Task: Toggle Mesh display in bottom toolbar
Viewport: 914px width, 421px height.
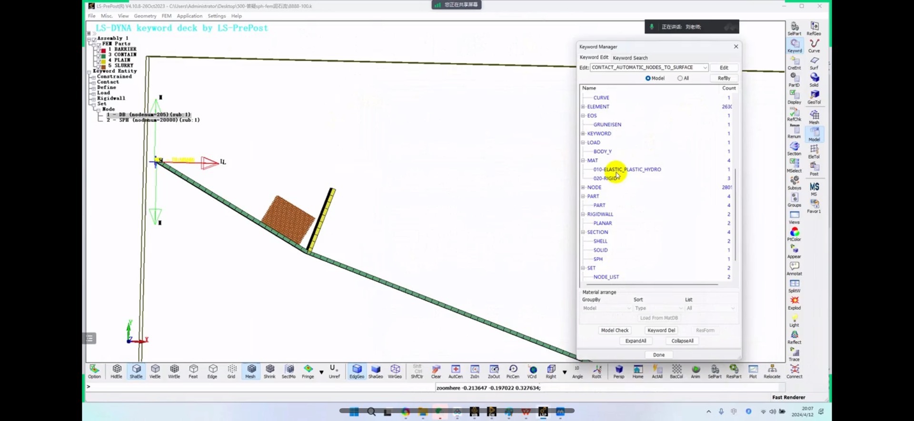Action: tap(250, 371)
